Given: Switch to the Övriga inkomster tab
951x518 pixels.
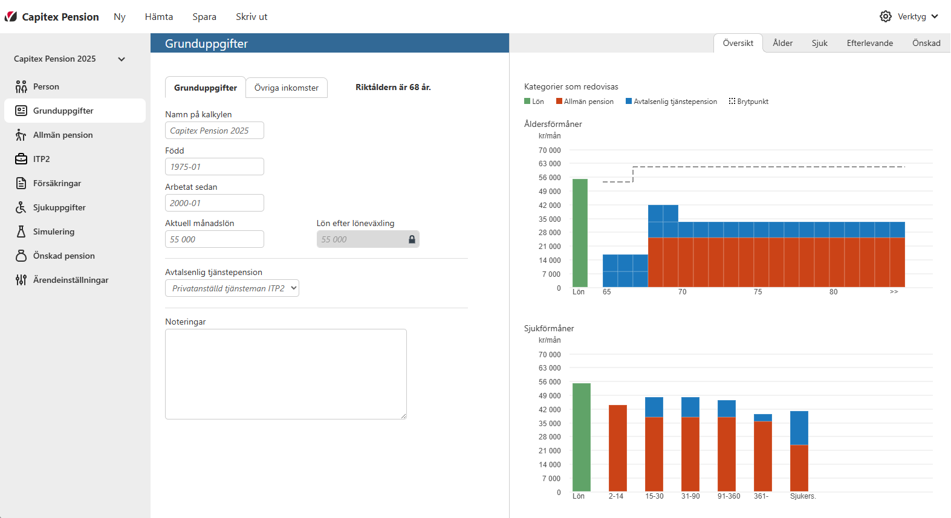Looking at the screenshot, I should tap(286, 88).
